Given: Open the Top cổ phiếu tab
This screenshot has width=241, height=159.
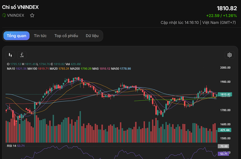Looking at the screenshot, I should [x=66, y=36].
